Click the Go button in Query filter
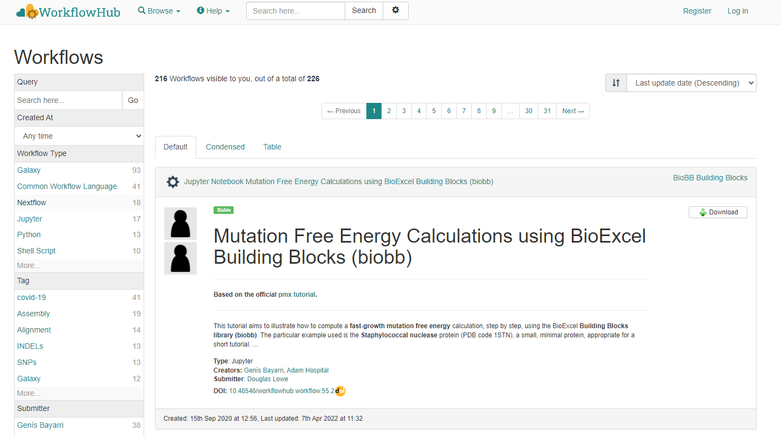The width and height of the screenshot is (781, 437). click(133, 100)
